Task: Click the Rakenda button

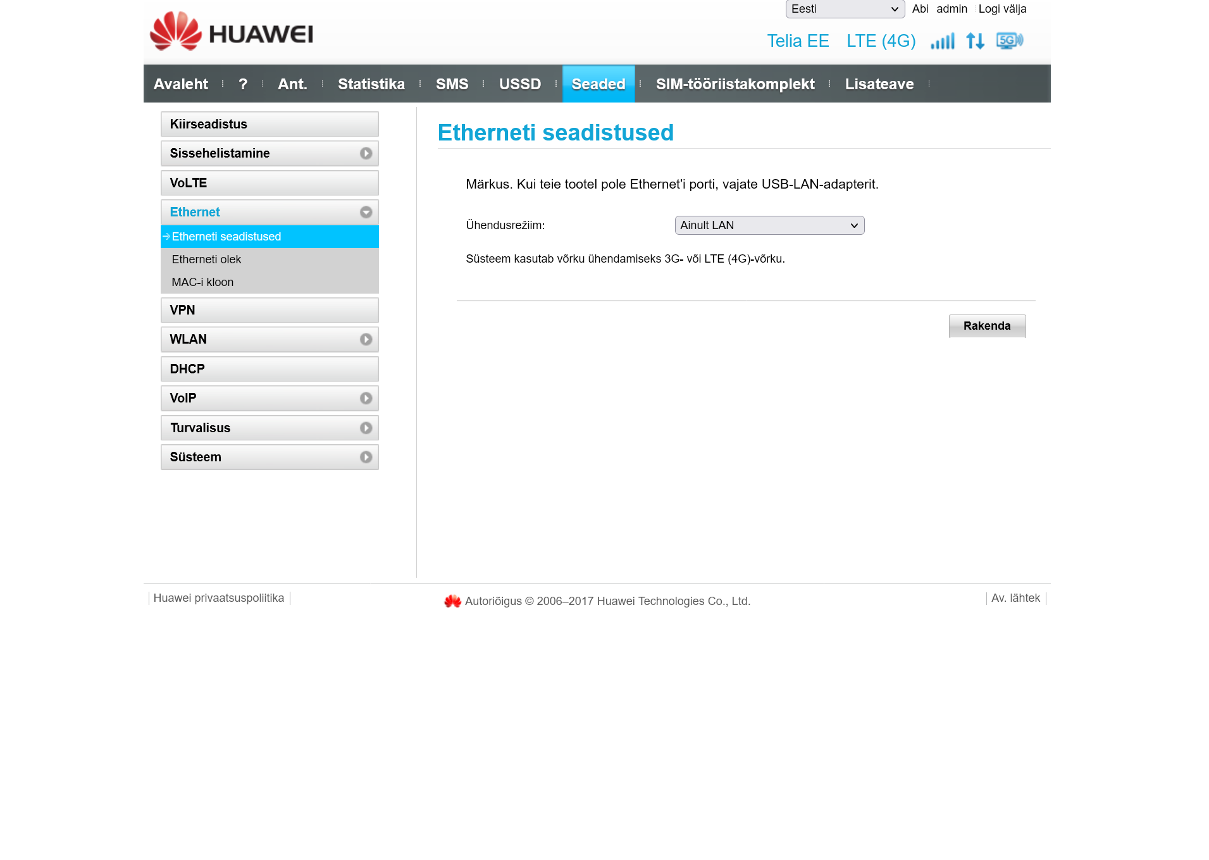Action: click(x=987, y=327)
